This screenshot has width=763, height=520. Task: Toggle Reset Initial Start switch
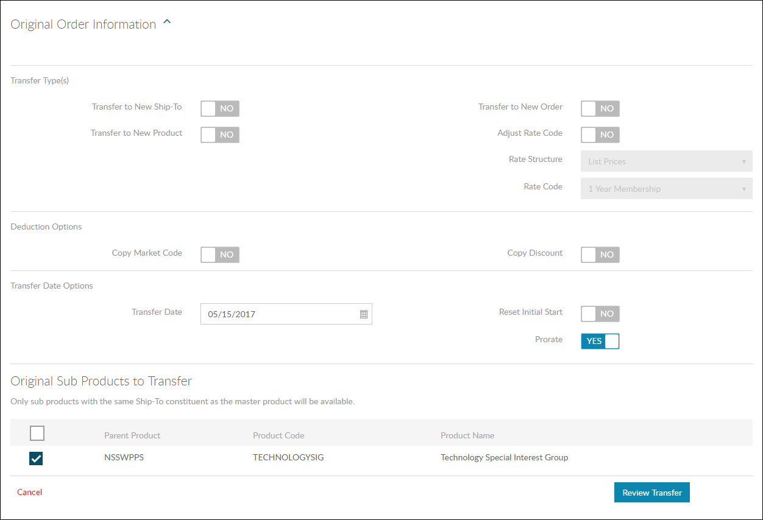(x=600, y=314)
